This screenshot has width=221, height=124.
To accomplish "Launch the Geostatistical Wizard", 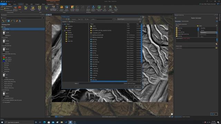I will pos(99,8).
